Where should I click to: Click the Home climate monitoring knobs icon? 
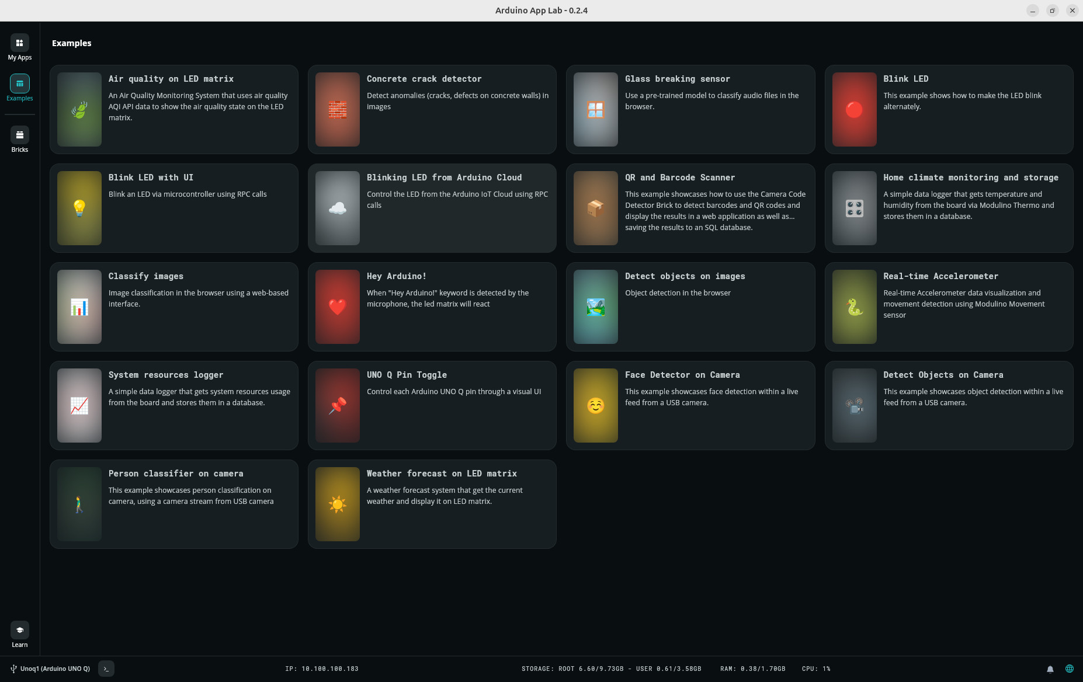coord(854,208)
